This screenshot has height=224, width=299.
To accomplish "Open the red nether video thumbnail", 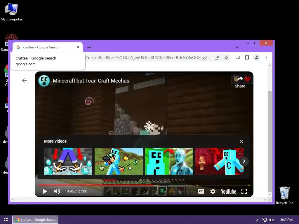I will [x=219, y=161].
